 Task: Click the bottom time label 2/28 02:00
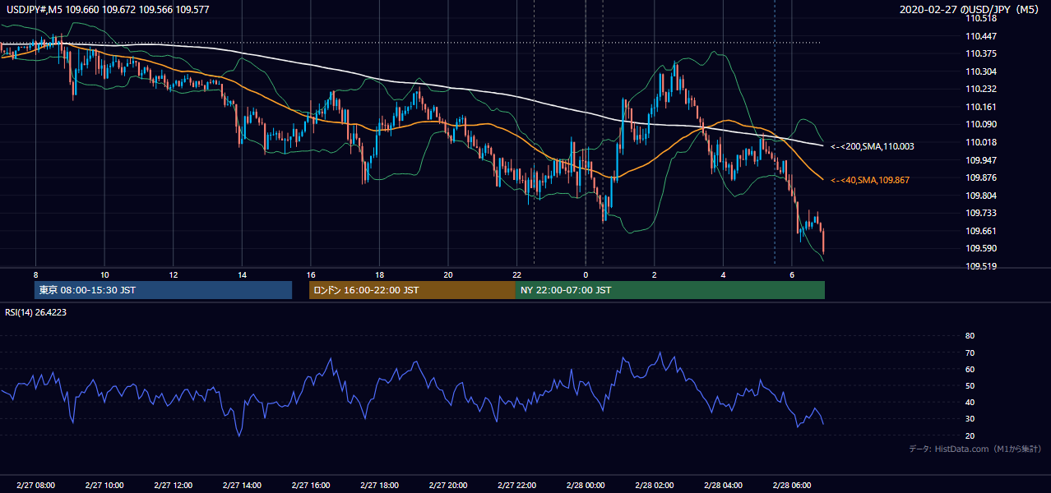pos(654,486)
